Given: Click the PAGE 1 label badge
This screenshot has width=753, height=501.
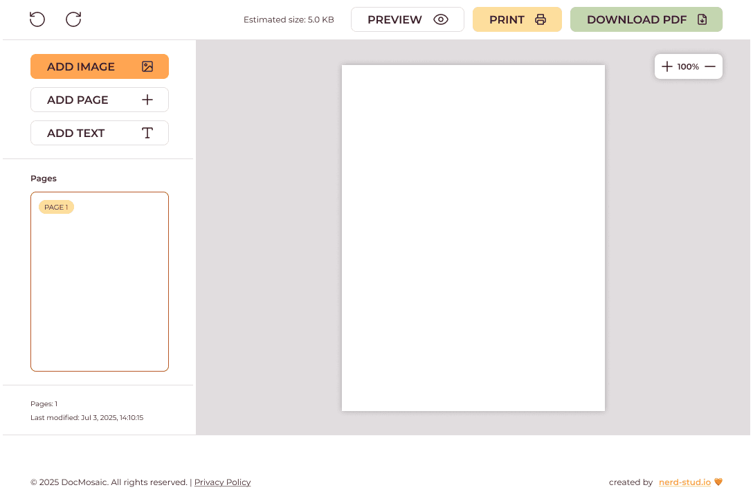Looking at the screenshot, I should (56, 207).
